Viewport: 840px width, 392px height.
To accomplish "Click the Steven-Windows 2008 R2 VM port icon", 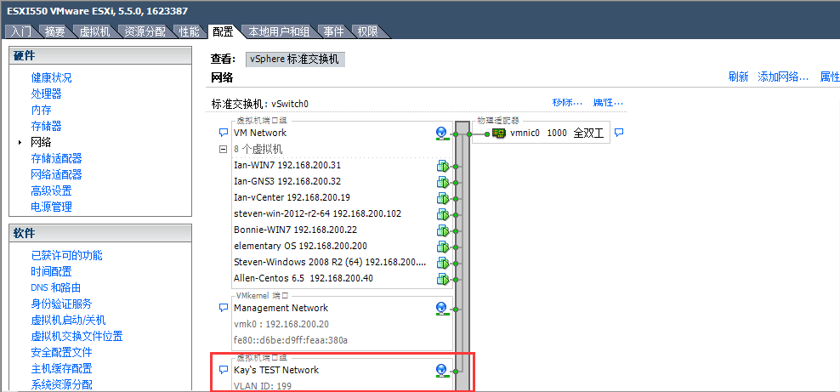I will point(442,263).
